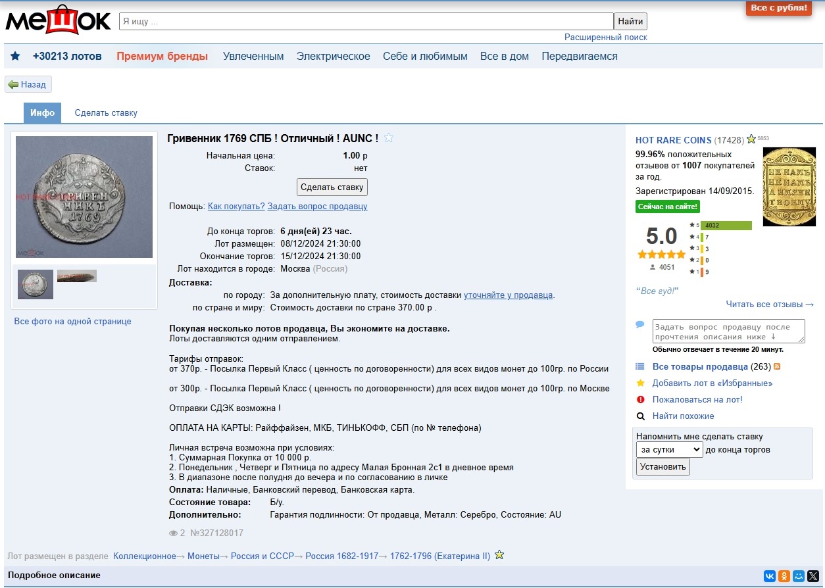Open RSS feed icon for seller's items

point(777,367)
